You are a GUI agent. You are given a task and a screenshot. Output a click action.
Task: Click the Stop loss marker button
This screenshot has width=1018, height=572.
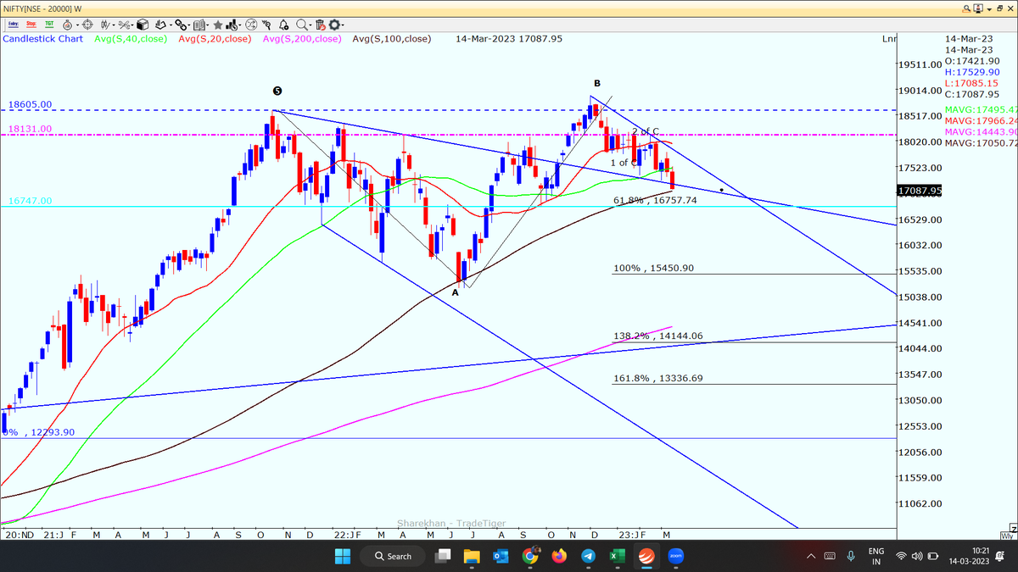pyautogui.click(x=31, y=25)
